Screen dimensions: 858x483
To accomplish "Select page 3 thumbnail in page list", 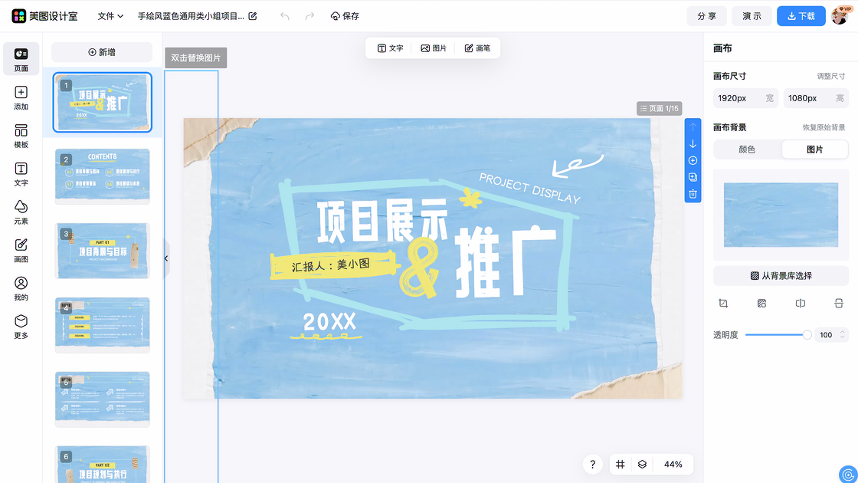I will coord(103,251).
